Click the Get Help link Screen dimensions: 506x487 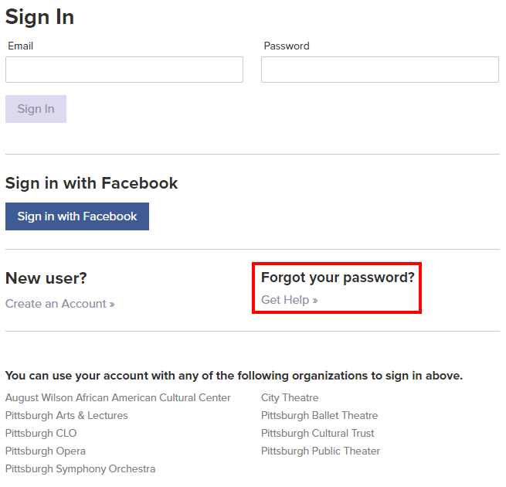click(289, 300)
